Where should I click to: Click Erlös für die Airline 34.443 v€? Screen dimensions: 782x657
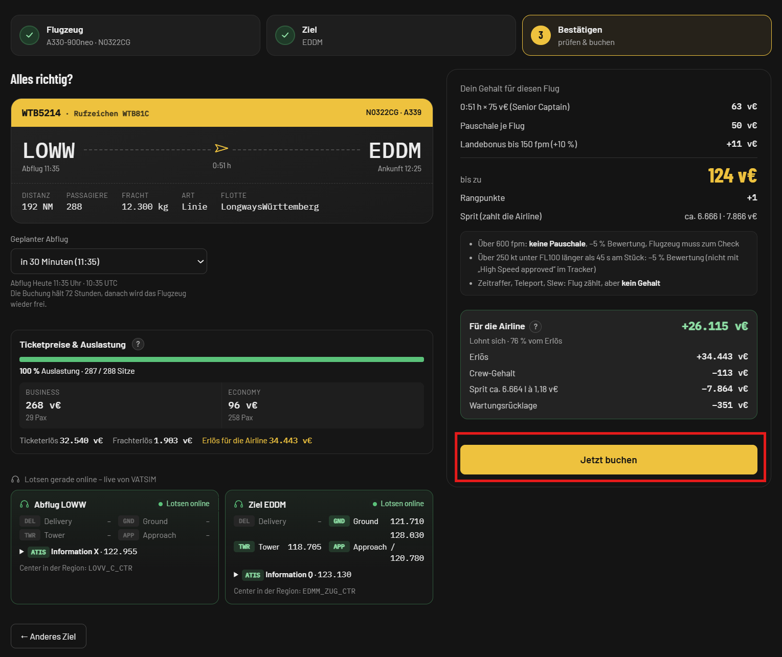point(257,441)
